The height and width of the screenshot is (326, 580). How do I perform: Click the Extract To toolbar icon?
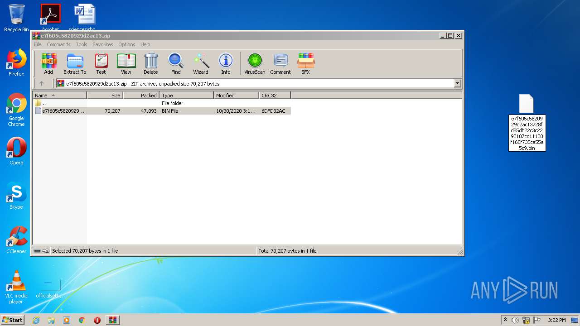click(x=75, y=63)
